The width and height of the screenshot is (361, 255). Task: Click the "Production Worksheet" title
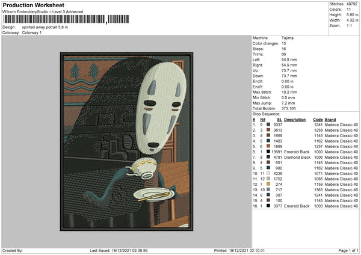[34, 5]
